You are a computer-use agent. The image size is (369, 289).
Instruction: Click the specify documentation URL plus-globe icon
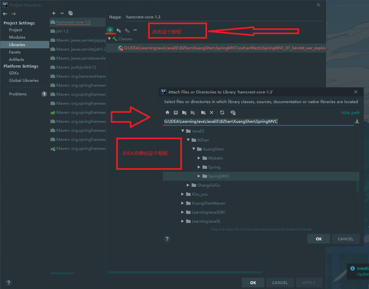coord(118,30)
